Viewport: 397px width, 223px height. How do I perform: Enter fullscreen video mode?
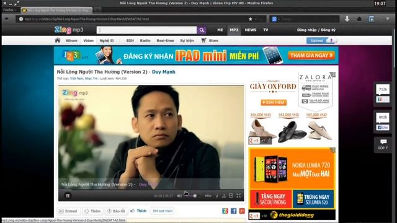coord(238,196)
